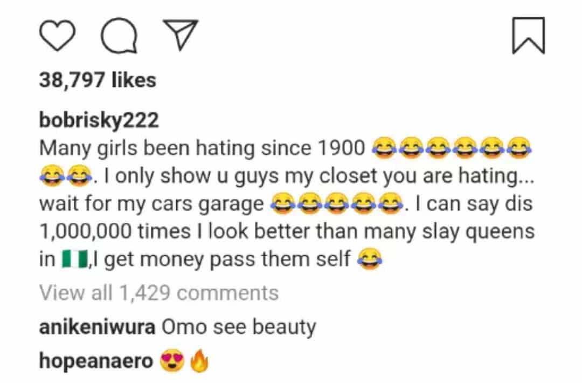
Task: Tap laughing emojis after 'cars garage'
Action: coord(336,203)
